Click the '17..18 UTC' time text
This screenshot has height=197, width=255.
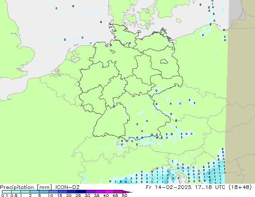pyautogui.click(x=210, y=187)
